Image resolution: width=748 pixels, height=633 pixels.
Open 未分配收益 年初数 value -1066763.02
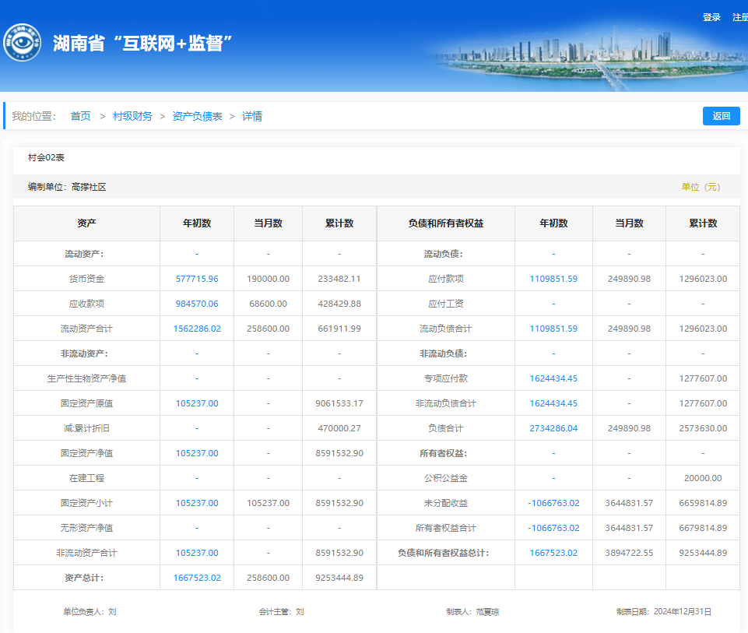point(553,503)
